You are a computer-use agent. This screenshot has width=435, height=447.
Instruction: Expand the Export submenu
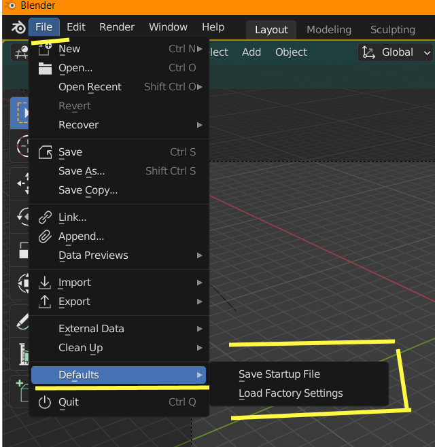pos(119,302)
